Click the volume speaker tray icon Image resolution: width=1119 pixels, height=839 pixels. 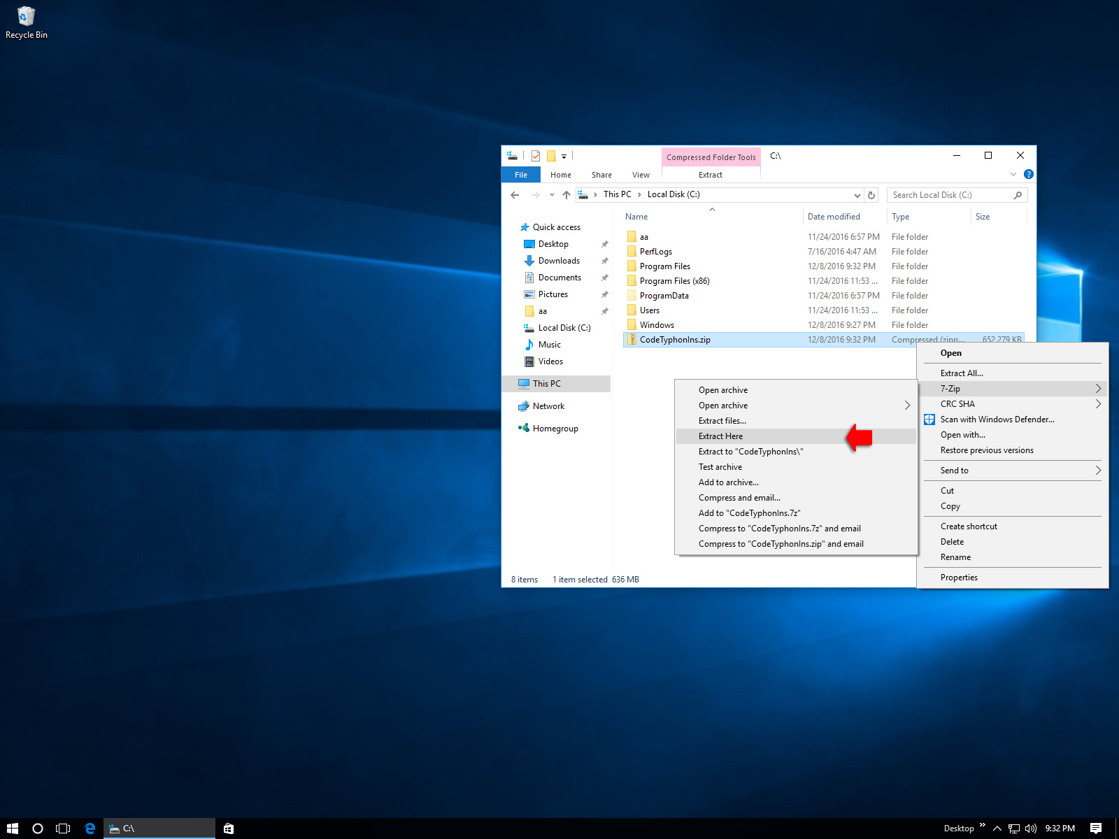(x=1030, y=829)
